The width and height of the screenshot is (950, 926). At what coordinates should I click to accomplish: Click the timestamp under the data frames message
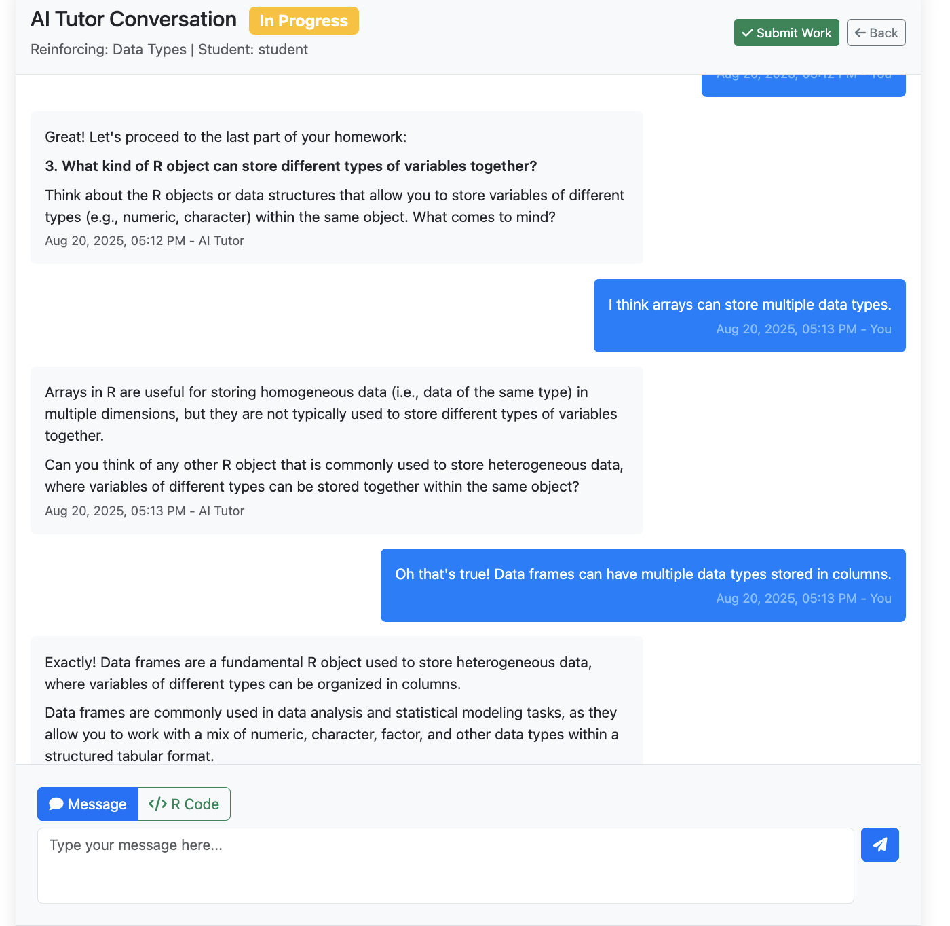(803, 599)
